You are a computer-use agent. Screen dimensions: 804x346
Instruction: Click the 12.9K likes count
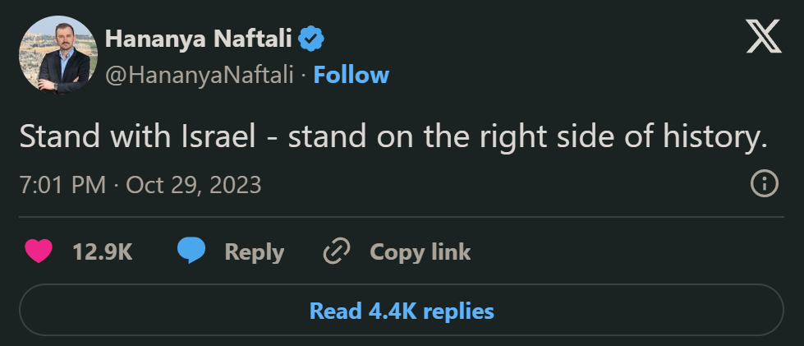[x=102, y=251]
